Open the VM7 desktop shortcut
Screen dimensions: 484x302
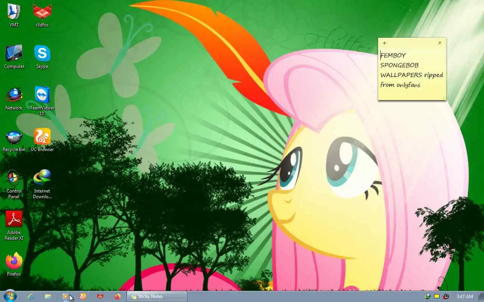point(14,15)
